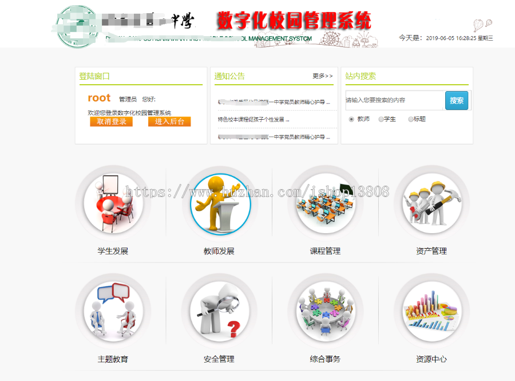This screenshot has width=515, height=381.
Task: Click the 搜索 search button
Action: click(x=457, y=100)
